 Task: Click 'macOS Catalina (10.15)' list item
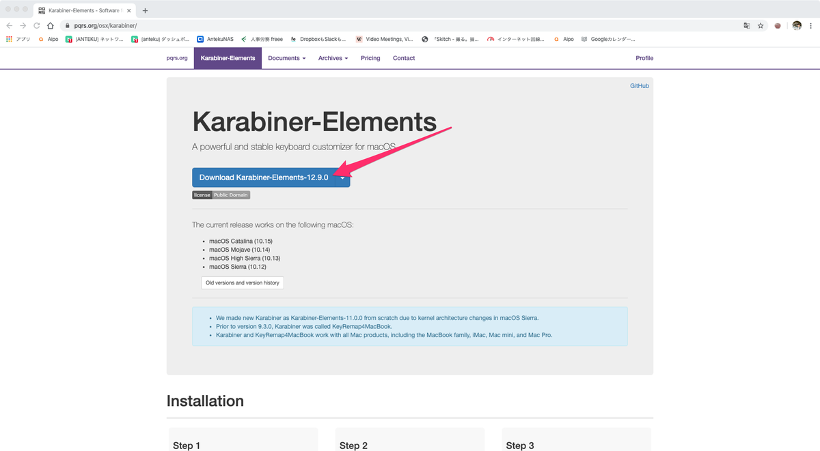[x=241, y=241]
